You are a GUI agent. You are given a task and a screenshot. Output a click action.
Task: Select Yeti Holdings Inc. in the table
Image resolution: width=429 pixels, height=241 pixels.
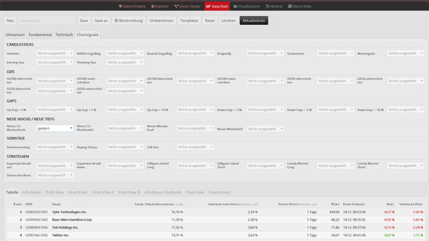(65, 228)
